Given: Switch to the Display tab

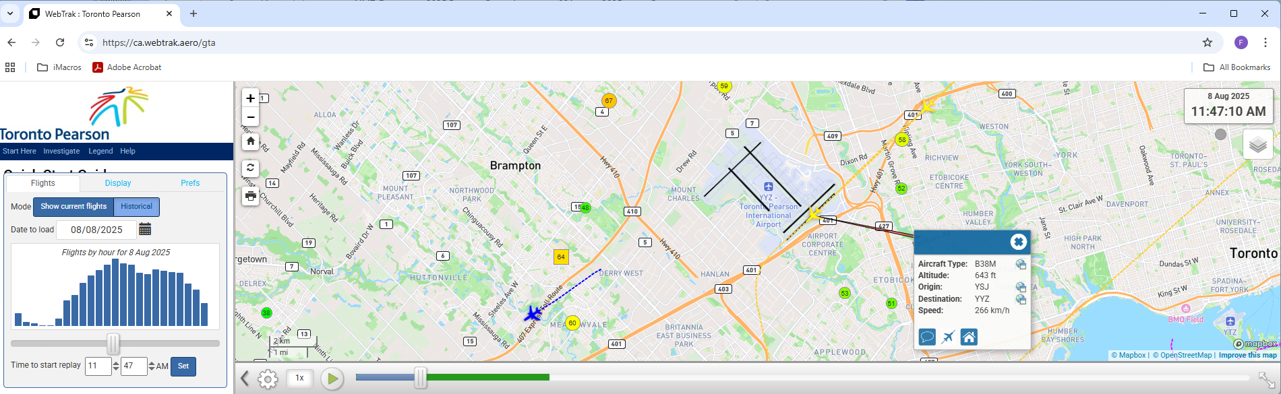Looking at the screenshot, I should pos(118,183).
